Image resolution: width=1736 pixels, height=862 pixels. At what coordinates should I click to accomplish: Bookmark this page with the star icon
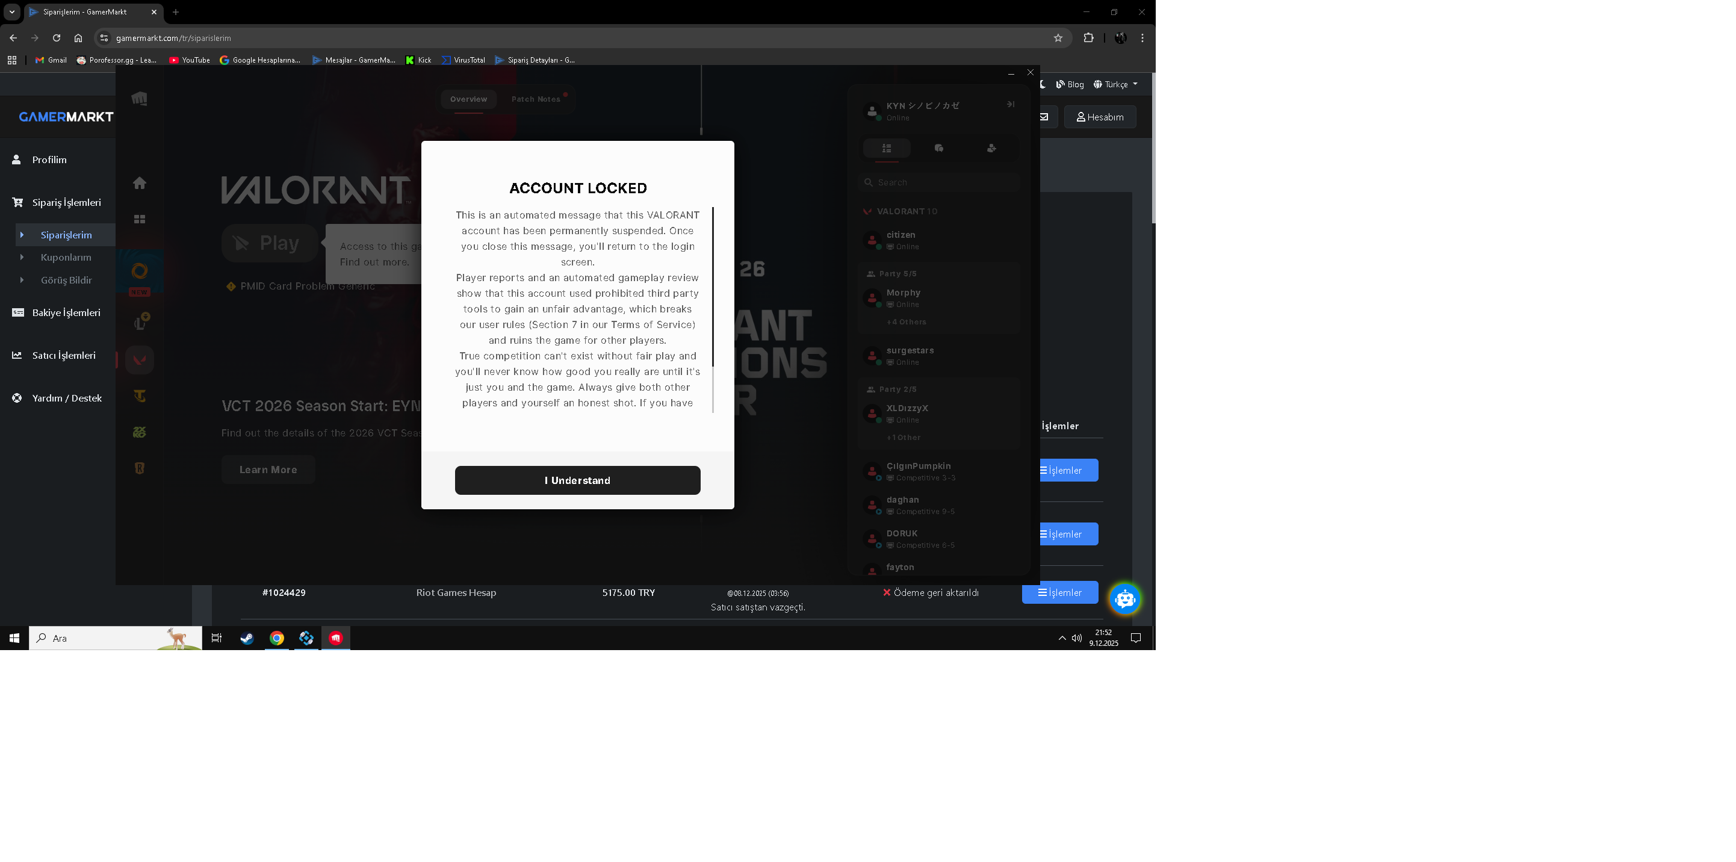(1058, 38)
